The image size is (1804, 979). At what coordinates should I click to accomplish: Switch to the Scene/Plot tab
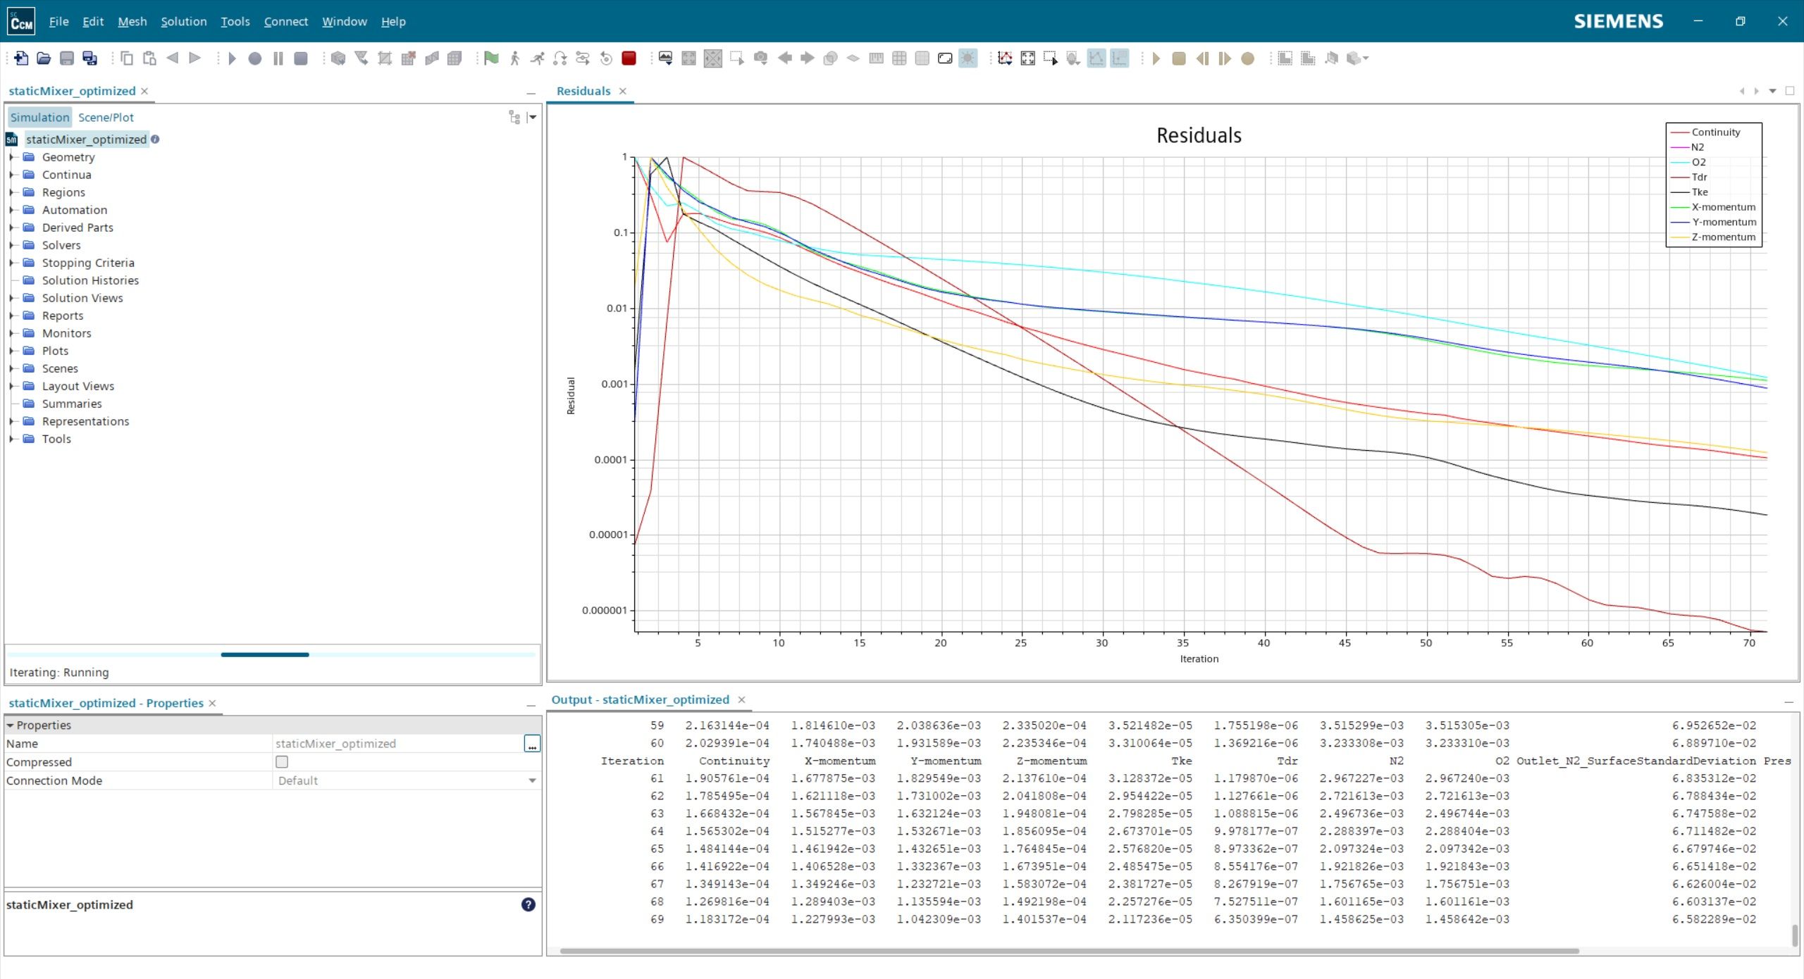click(106, 117)
